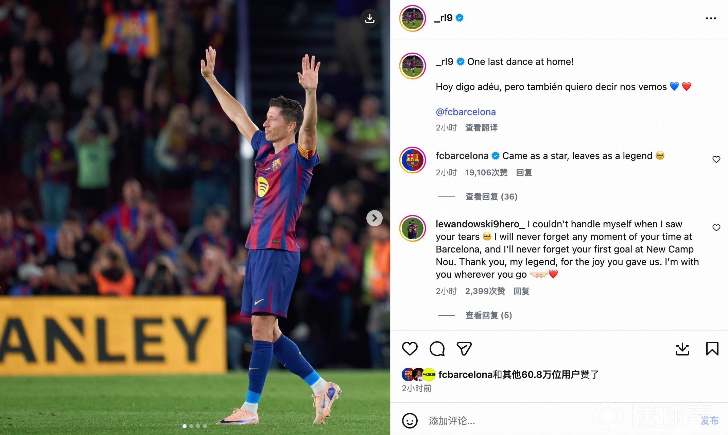Select second carousel dot indicator

point(191,426)
